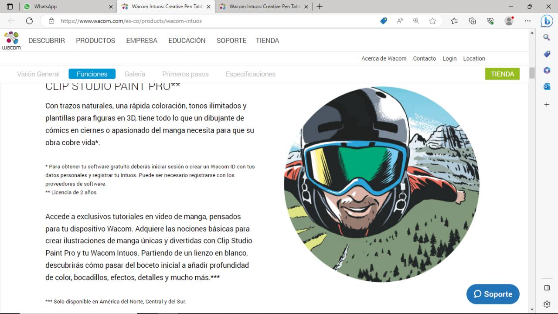558x314 pixels.
Task: Select the Especificaciones tab
Action: (251, 74)
